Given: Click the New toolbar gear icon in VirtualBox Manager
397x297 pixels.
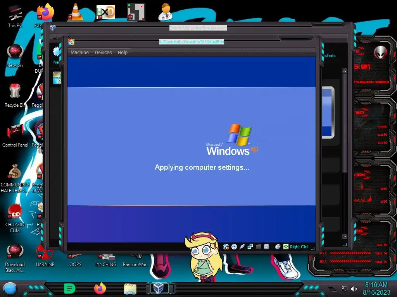Looking at the screenshot, I should [56, 52].
